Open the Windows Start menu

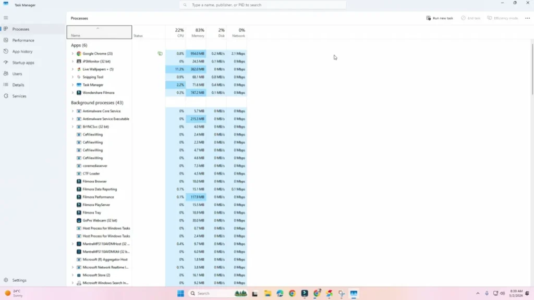click(180, 293)
